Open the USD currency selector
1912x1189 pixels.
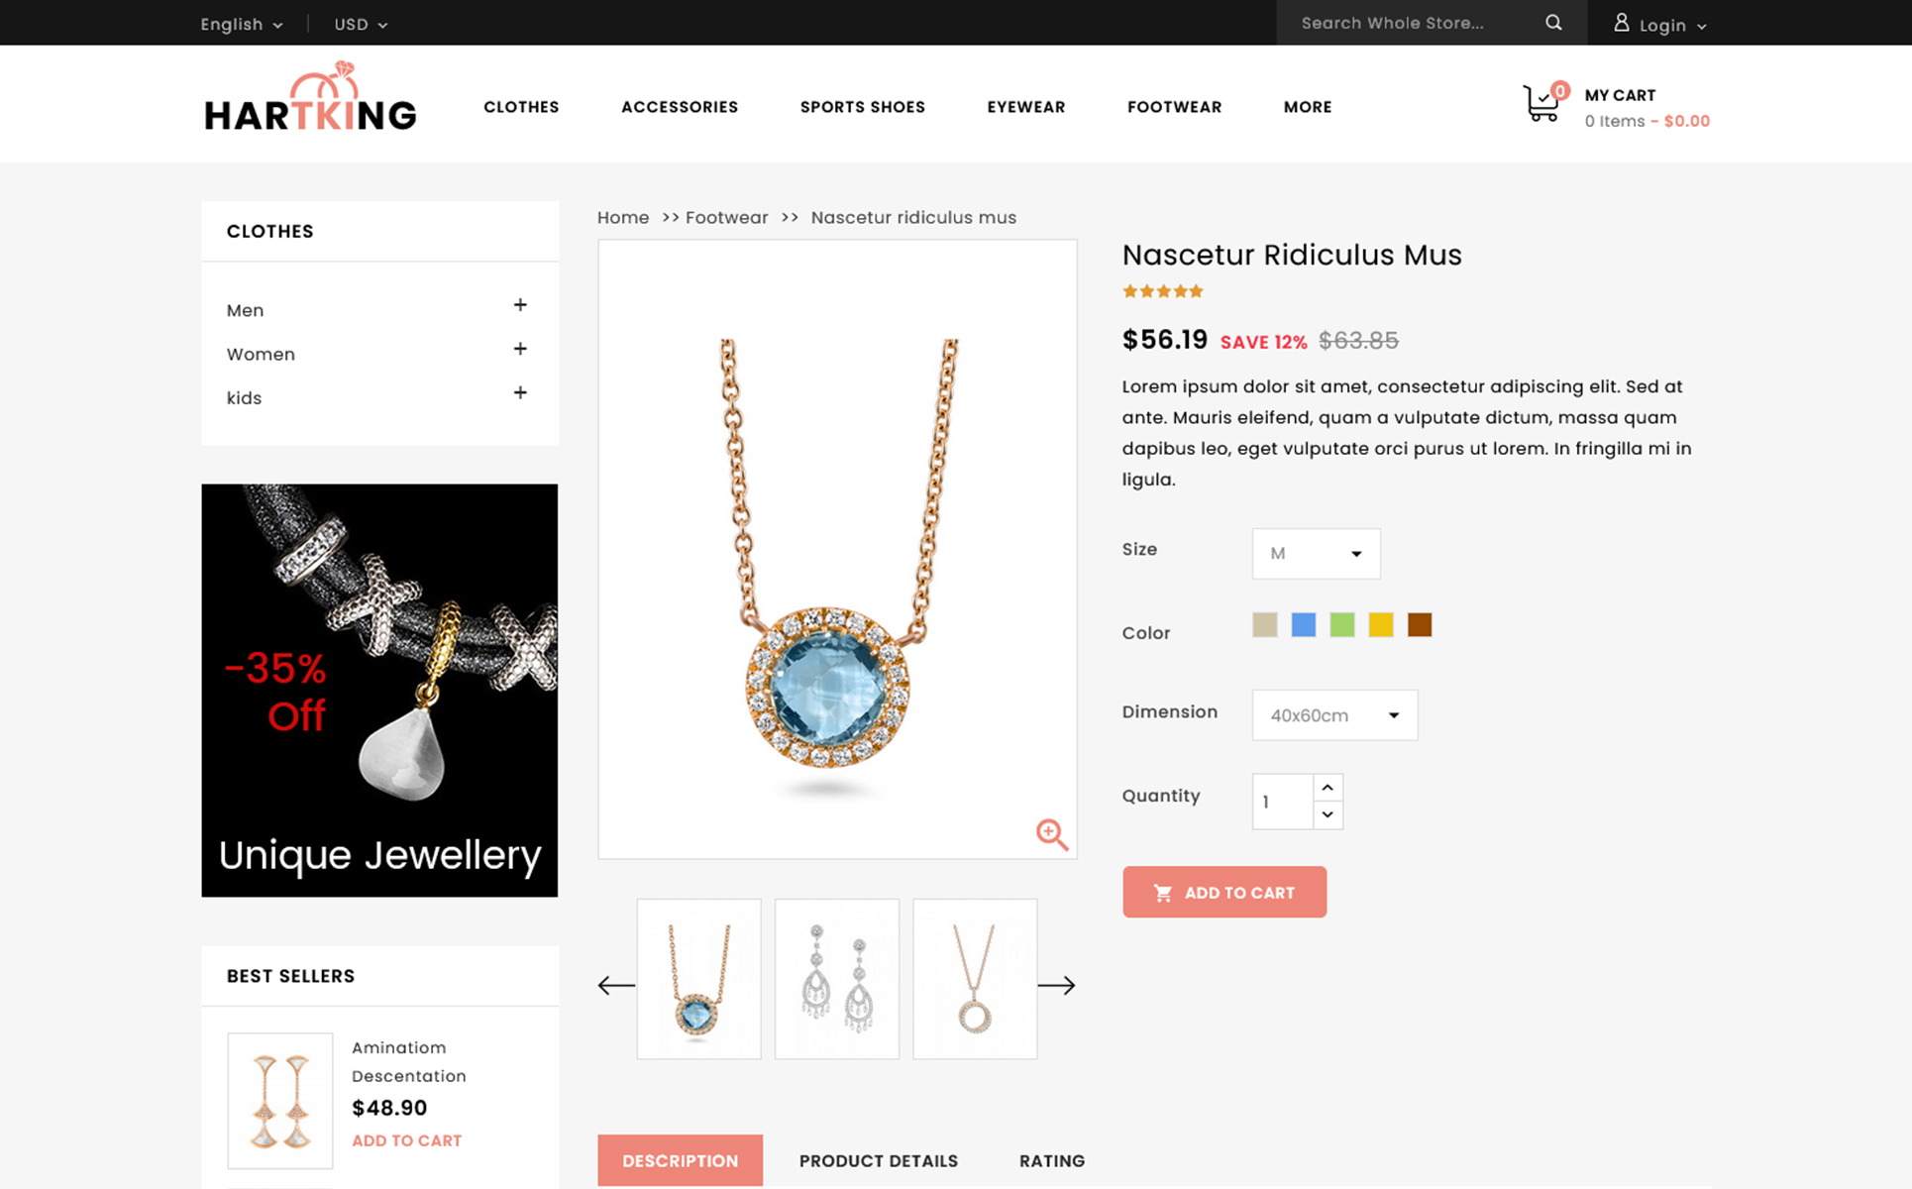point(361,24)
